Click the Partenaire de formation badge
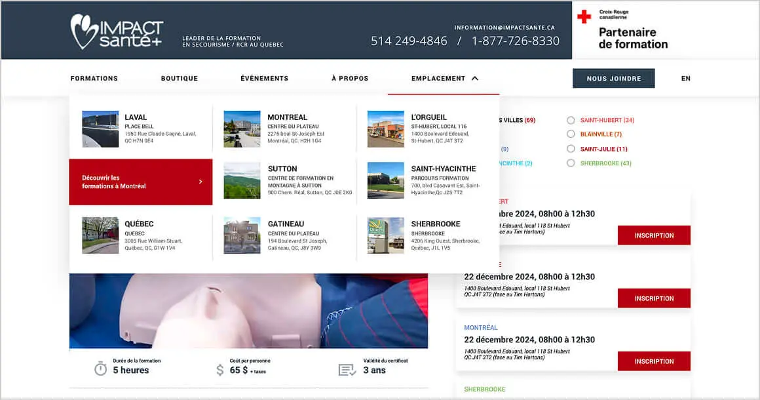The width and height of the screenshot is (760, 400). coord(632,38)
